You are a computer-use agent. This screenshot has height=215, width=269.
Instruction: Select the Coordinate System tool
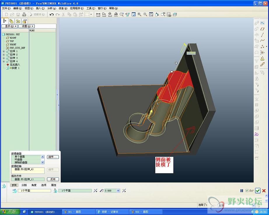[262, 52]
